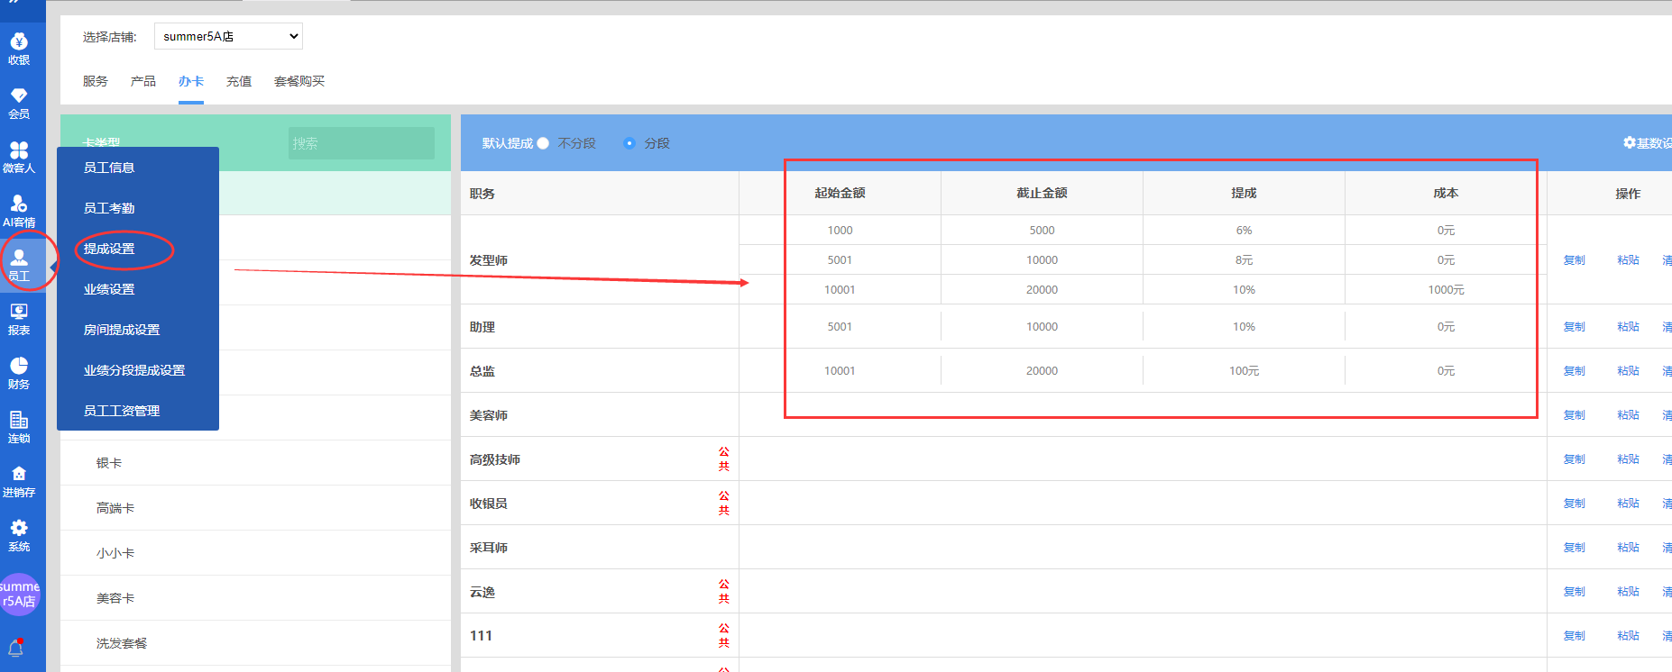
Task: Click 复制 for the 美容师 row
Action: click(1574, 415)
